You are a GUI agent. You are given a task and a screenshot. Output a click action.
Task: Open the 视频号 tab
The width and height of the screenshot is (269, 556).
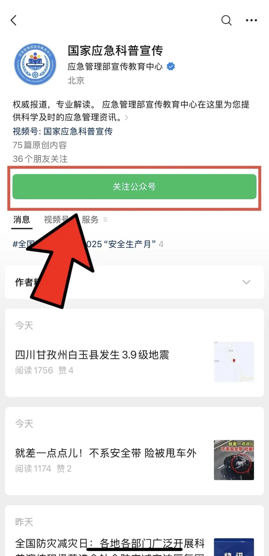click(x=56, y=220)
